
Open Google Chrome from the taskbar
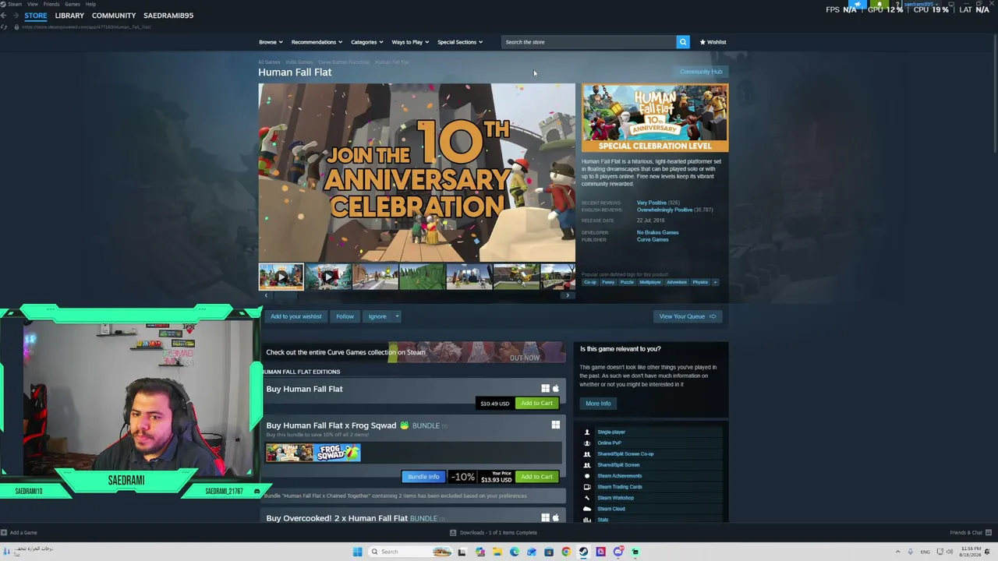[x=566, y=552]
